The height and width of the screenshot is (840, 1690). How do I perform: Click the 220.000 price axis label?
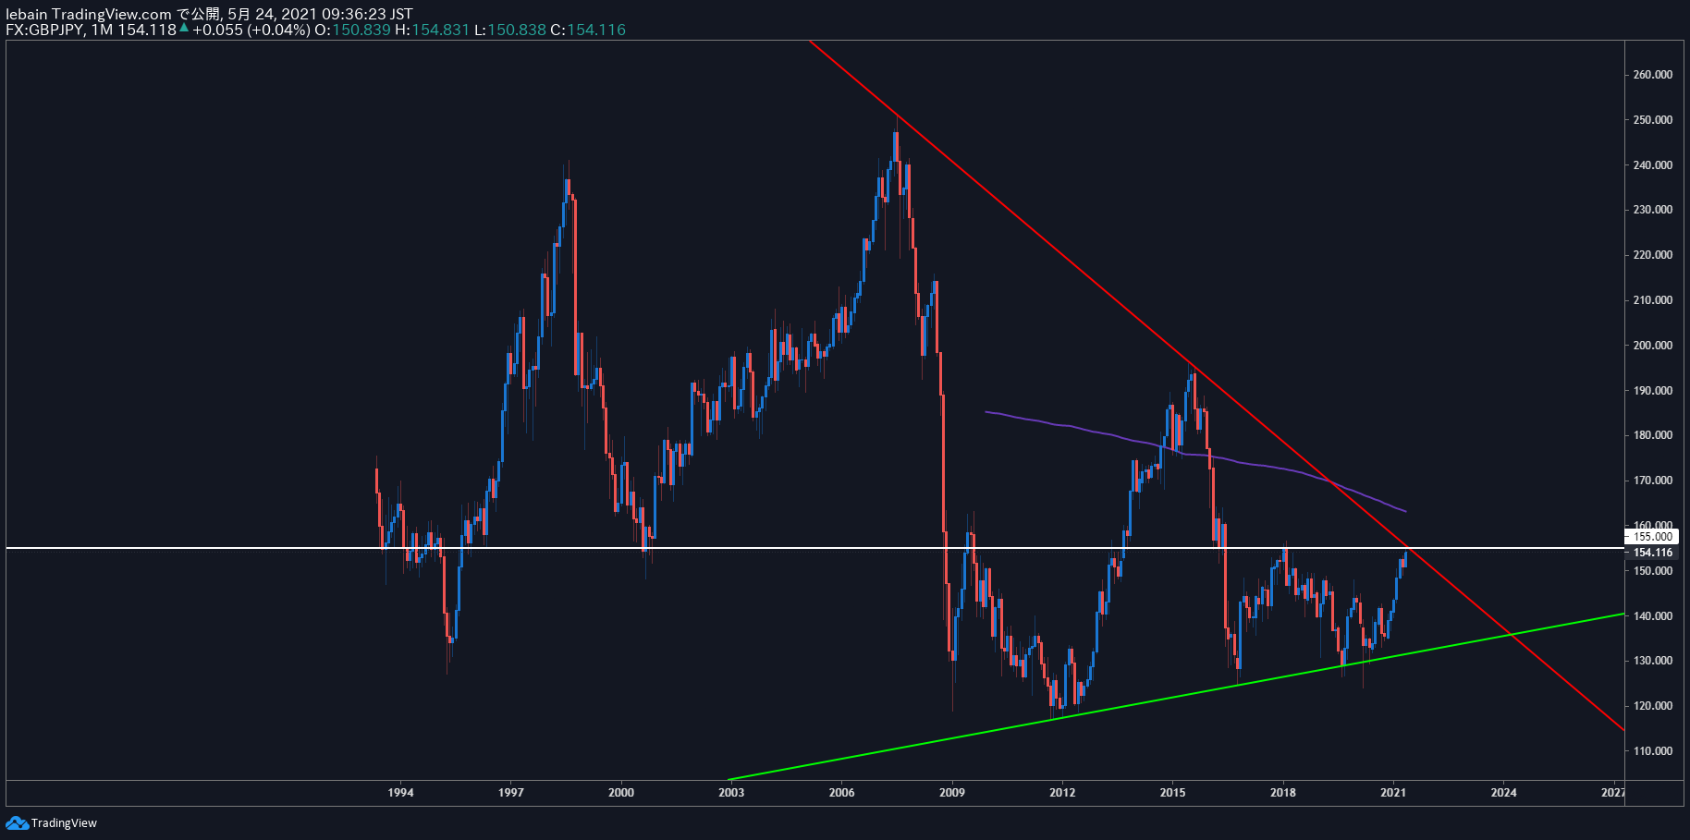[1653, 255]
